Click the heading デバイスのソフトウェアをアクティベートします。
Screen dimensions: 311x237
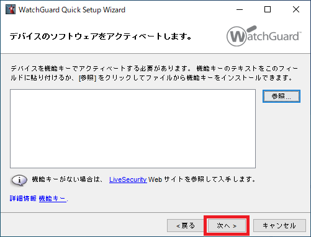[x=101, y=37]
